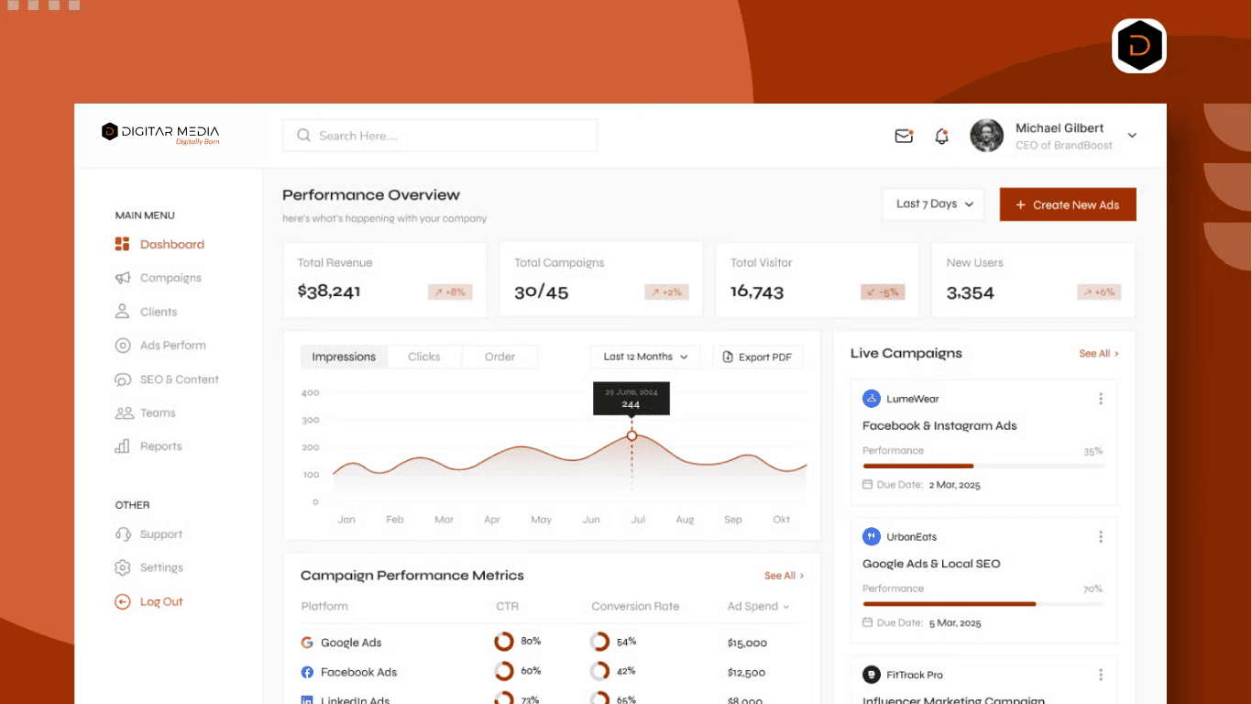Open the Last 7 Days dropdown
The image size is (1252, 704).
(x=933, y=203)
